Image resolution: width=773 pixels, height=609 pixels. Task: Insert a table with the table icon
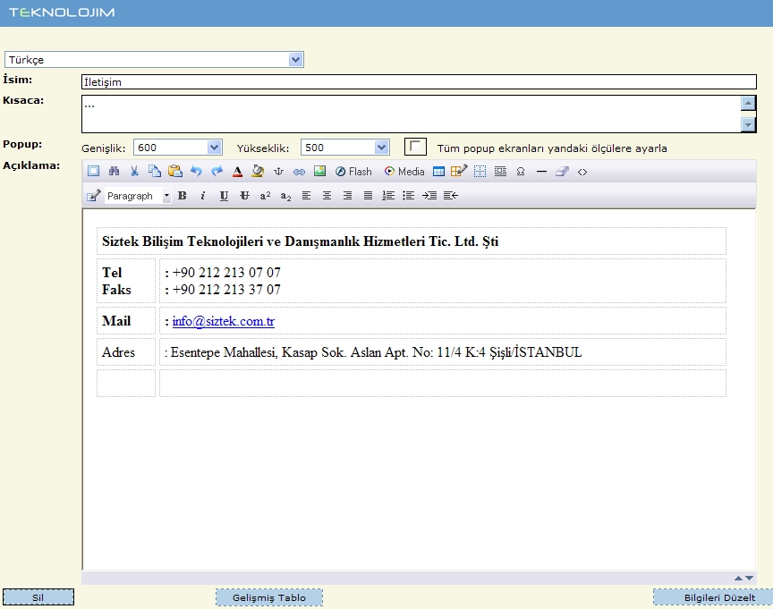pos(438,171)
